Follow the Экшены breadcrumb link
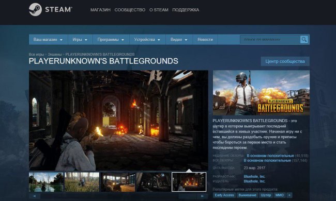The width and height of the screenshot is (336, 201). coord(54,54)
